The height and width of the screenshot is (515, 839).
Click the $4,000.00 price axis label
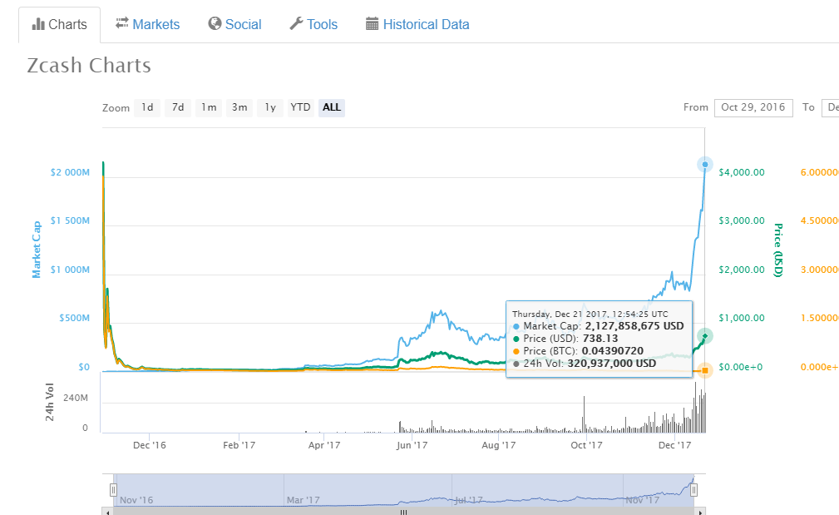(x=742, y=172)
